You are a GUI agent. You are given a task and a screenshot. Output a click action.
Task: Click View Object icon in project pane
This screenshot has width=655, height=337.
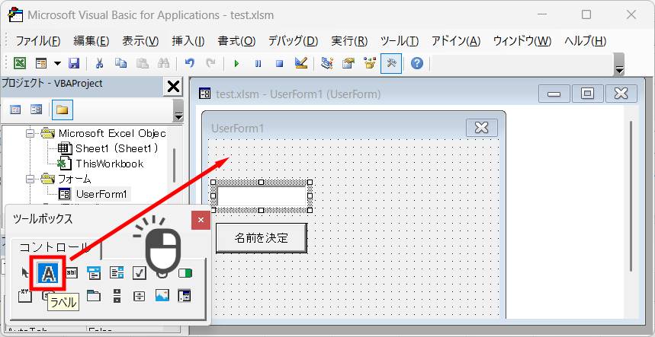click(37, 110)
